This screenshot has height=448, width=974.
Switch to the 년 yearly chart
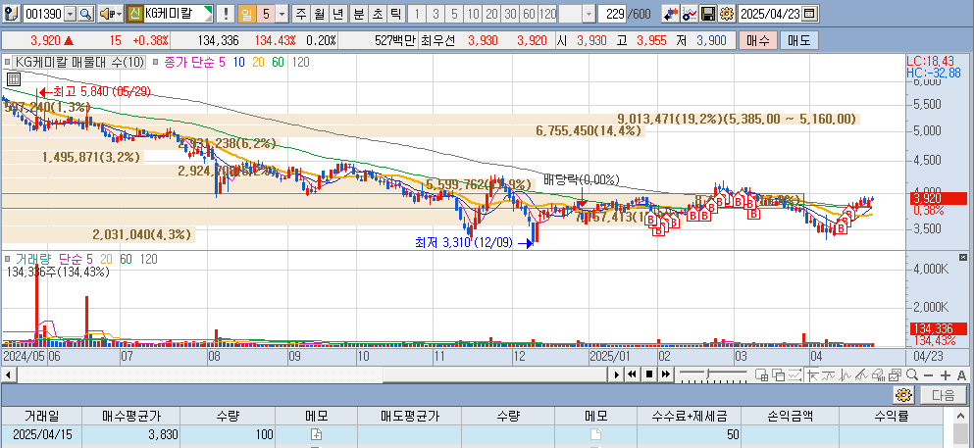coord(337,13)
